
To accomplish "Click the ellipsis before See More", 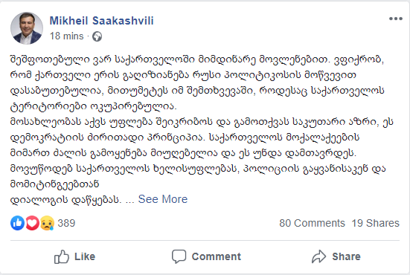I will tap(129, 201).
